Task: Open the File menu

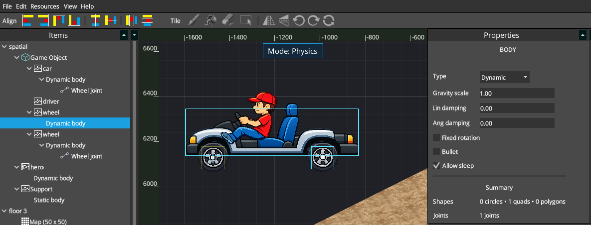Action: coord(7,6)
